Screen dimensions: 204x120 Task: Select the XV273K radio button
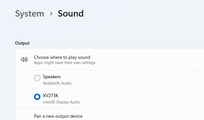(37, 97)
